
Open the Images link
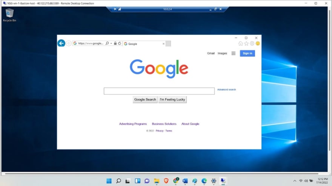(x=222, y=53)
